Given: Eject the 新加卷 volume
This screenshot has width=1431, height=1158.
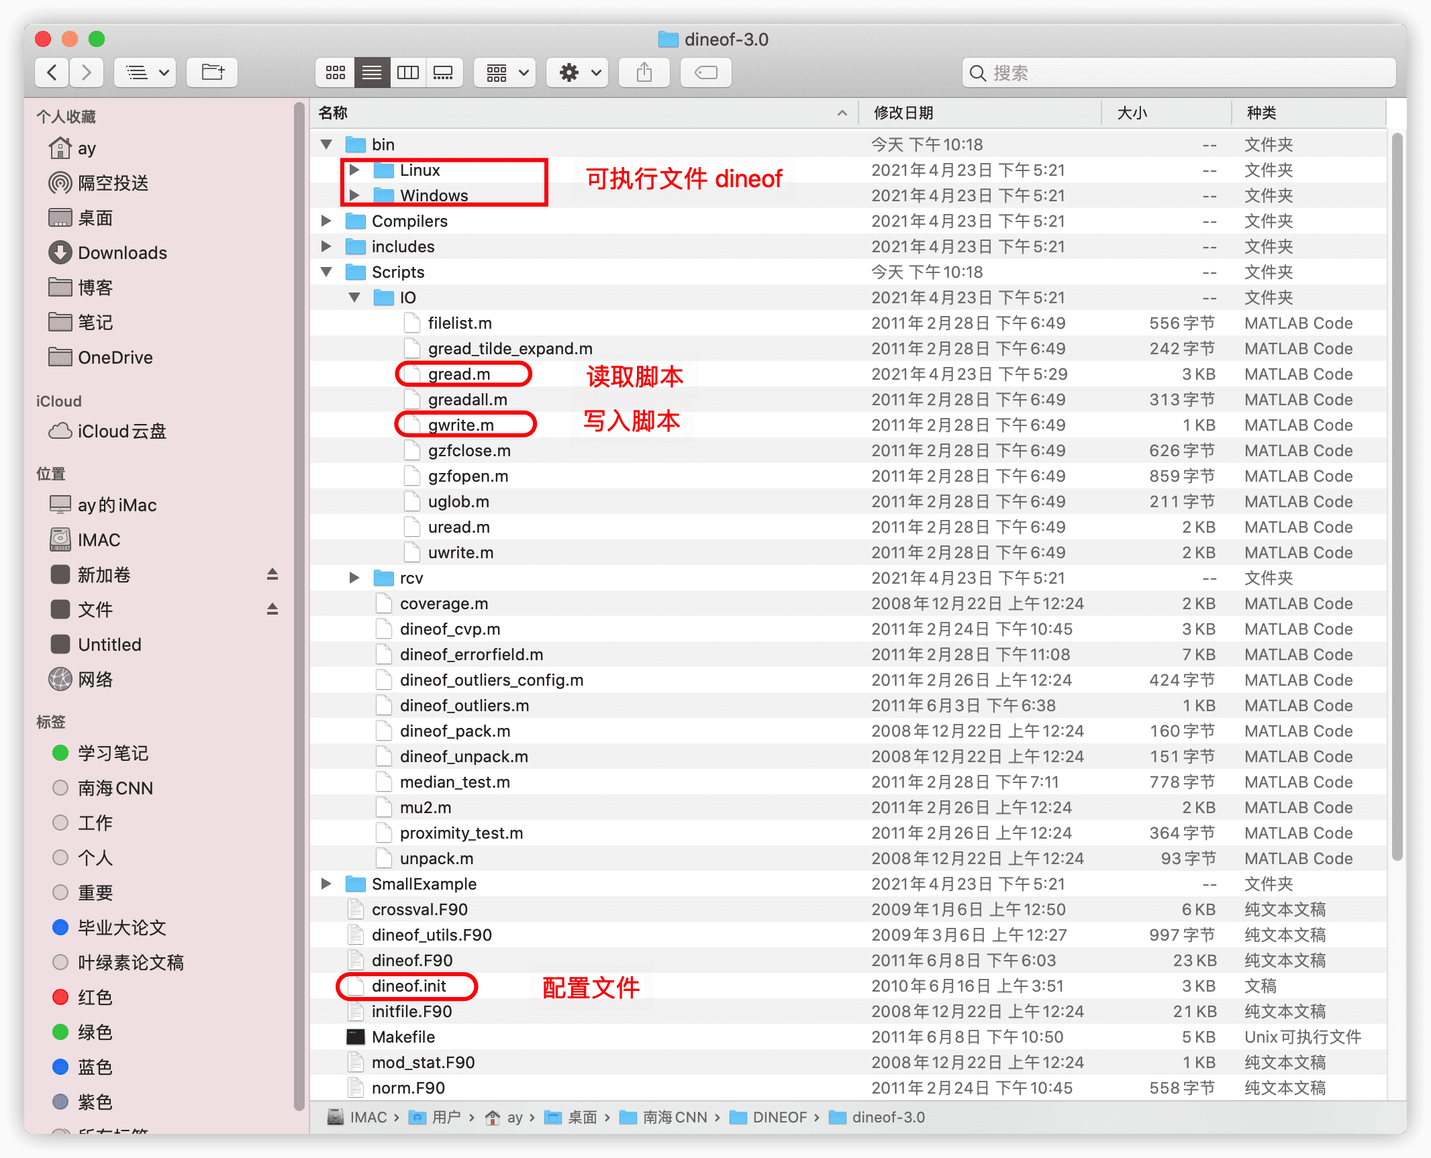Looking at the screenshot, I should tap(272, 575).
